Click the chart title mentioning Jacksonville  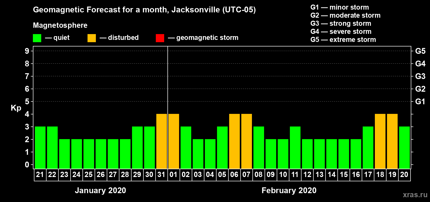click(x=144, y=10)
